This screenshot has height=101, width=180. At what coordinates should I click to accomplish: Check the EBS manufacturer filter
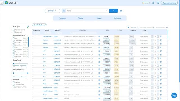13,47
